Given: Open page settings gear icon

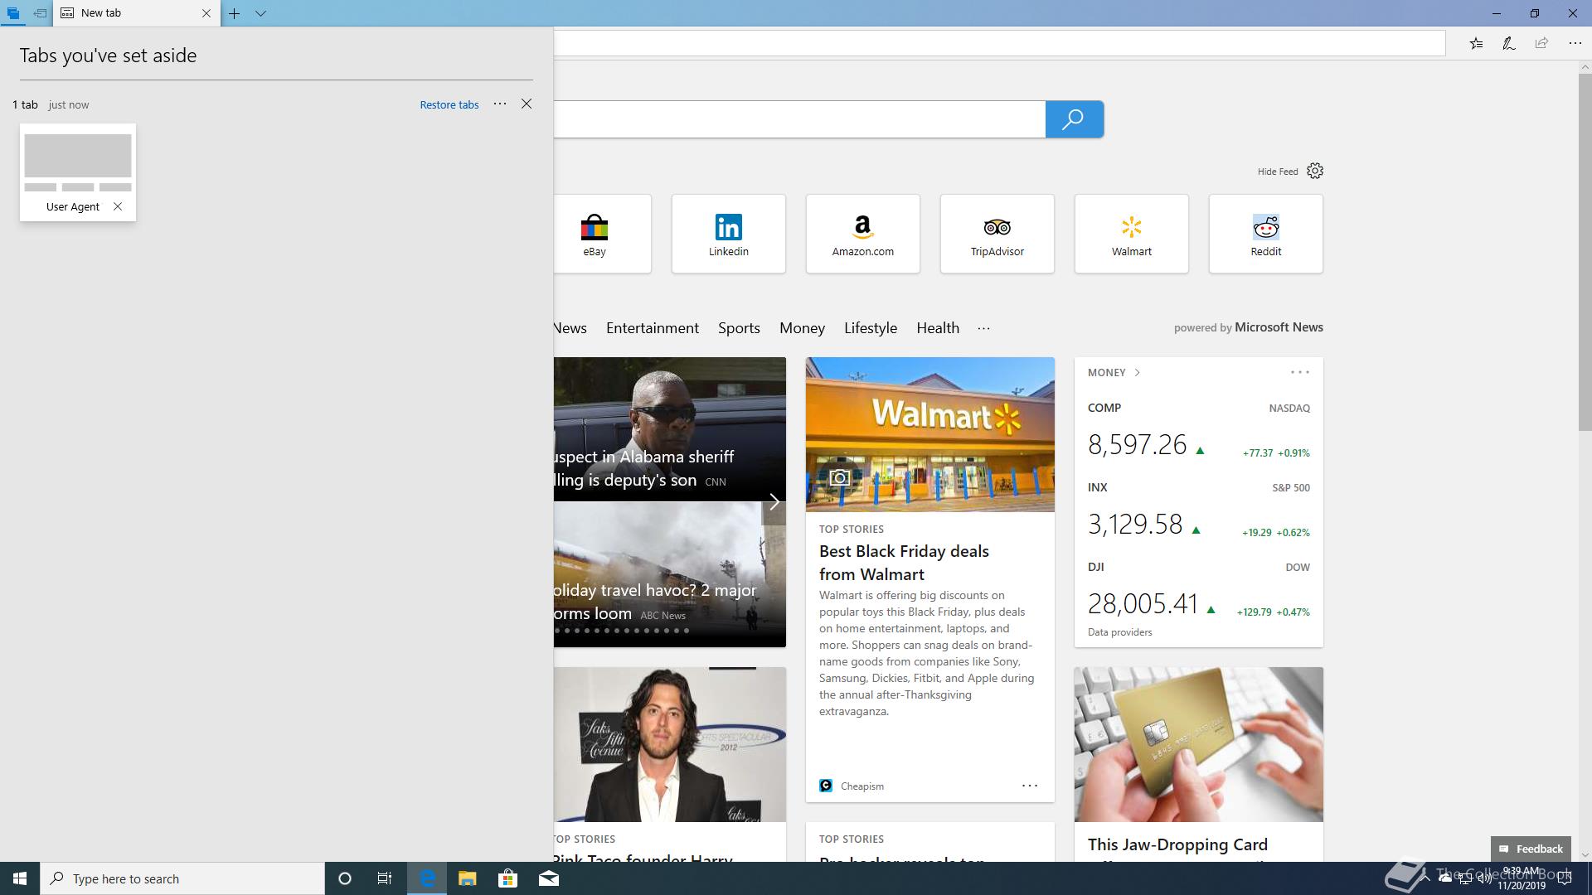Looking at the screenshot, I should click(1315, 171).
